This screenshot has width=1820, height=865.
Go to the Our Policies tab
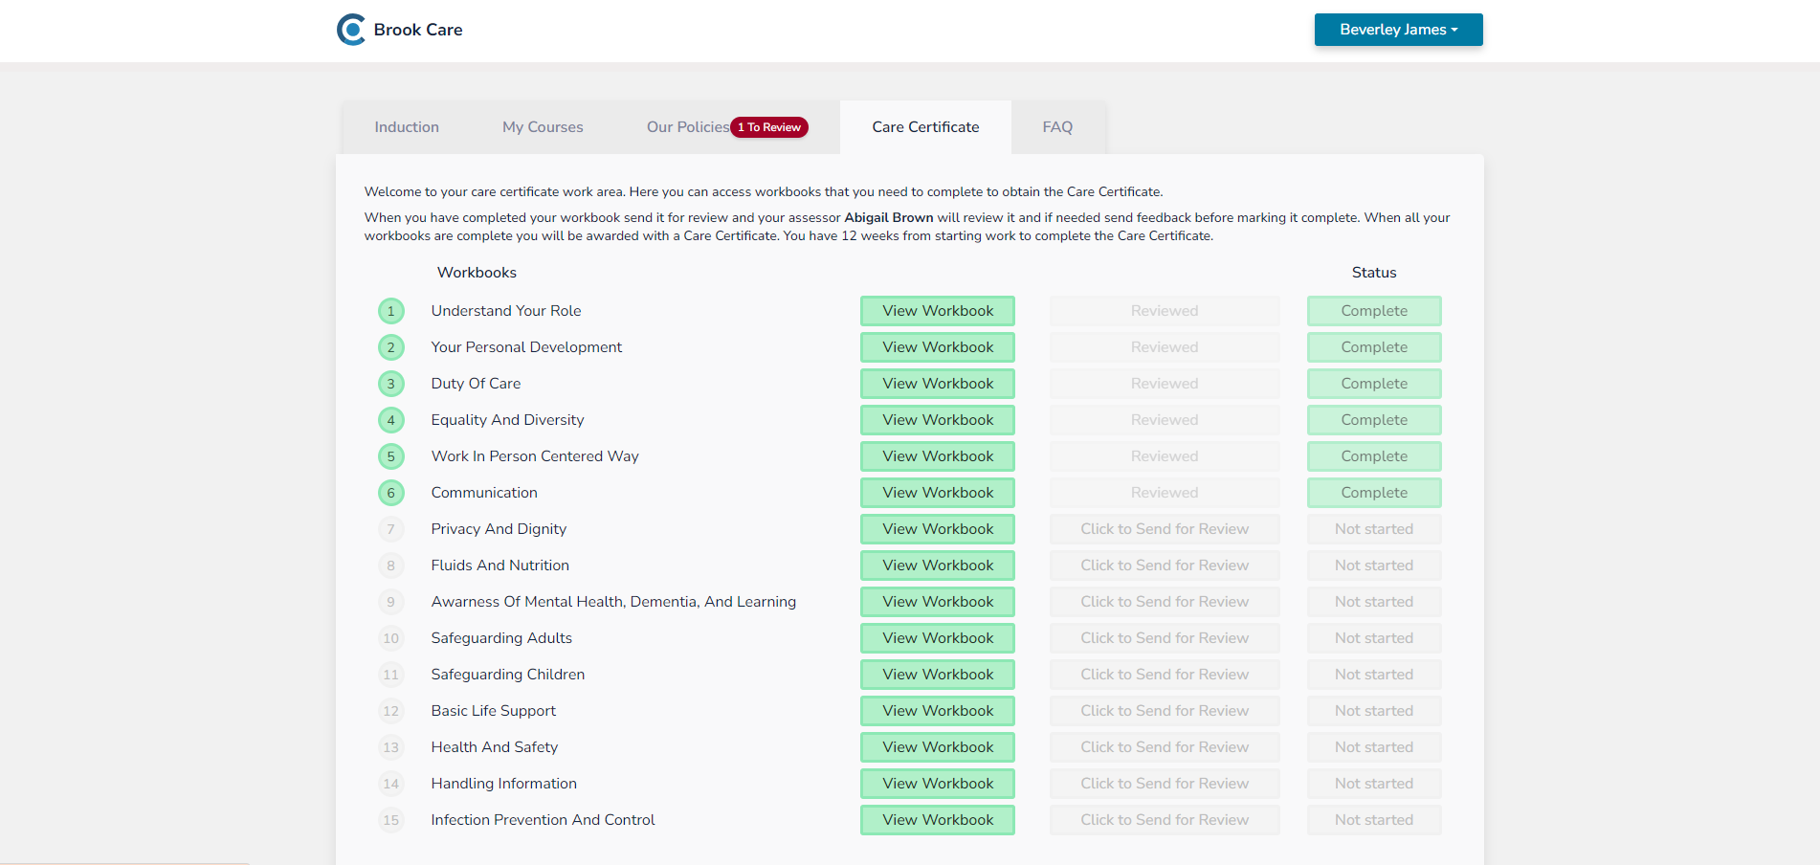click(x=687, y=127)
